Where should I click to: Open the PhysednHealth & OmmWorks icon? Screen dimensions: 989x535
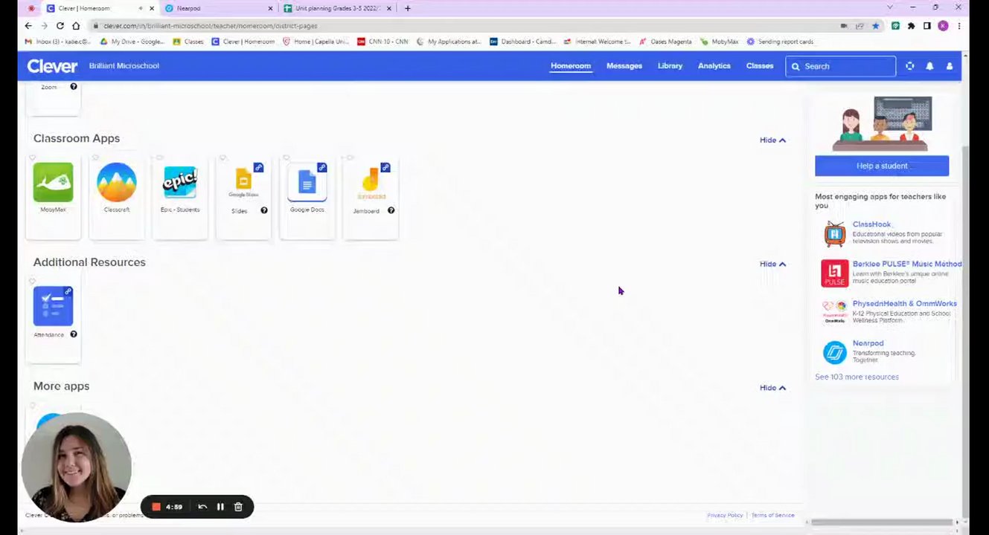coord(835,312)
